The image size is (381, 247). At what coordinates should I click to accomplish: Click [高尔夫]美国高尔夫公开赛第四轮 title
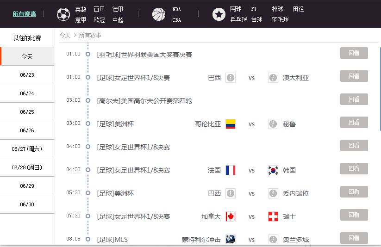pos(144,100)
